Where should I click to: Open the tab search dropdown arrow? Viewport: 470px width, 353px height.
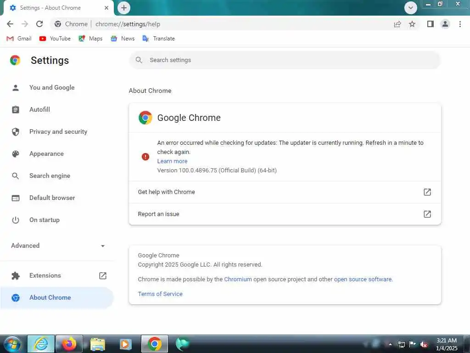click(x=411, y=8)
